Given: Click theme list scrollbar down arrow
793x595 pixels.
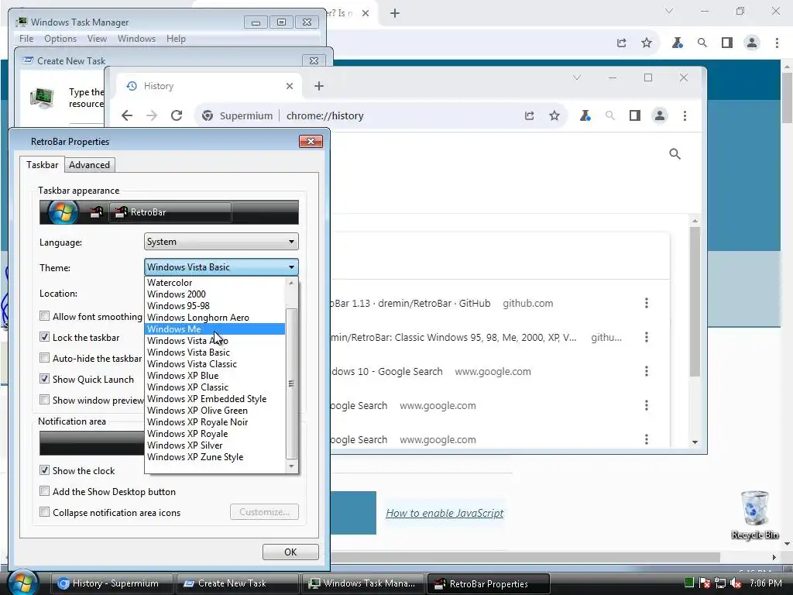Looking at the screenshot, I should point(291,466).
